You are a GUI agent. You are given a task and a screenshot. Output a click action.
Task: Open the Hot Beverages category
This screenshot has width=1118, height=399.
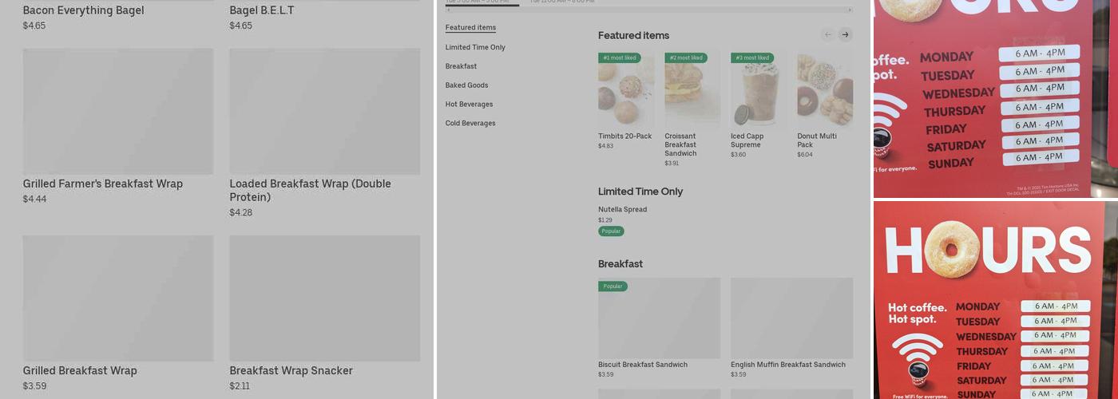[x=469, y=105]
